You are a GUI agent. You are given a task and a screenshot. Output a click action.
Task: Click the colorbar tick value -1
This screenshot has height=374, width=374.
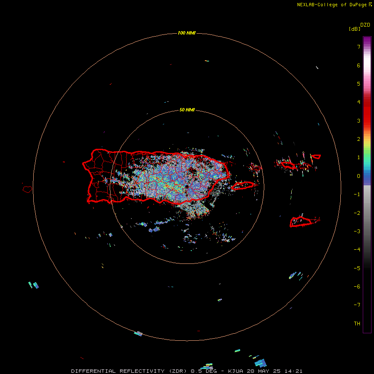pos(357,194)
